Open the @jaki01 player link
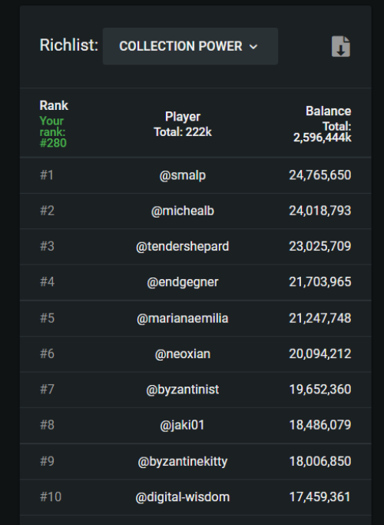 point(183,425)
